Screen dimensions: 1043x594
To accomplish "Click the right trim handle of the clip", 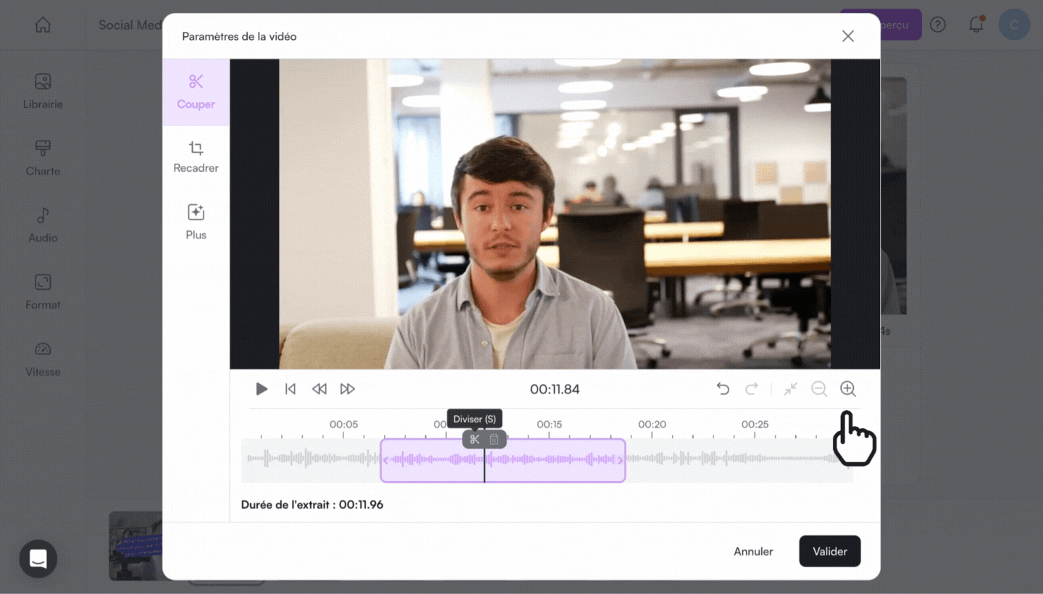I will (620, 460).
